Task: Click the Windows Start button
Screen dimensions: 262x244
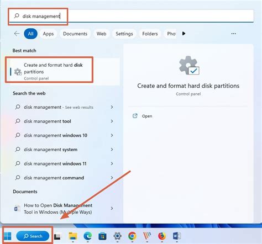Action: pos(8,236)
